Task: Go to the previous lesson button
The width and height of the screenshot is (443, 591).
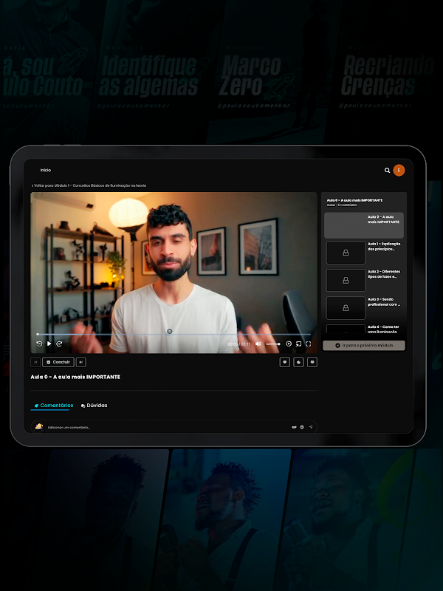Action: [35, 362]
